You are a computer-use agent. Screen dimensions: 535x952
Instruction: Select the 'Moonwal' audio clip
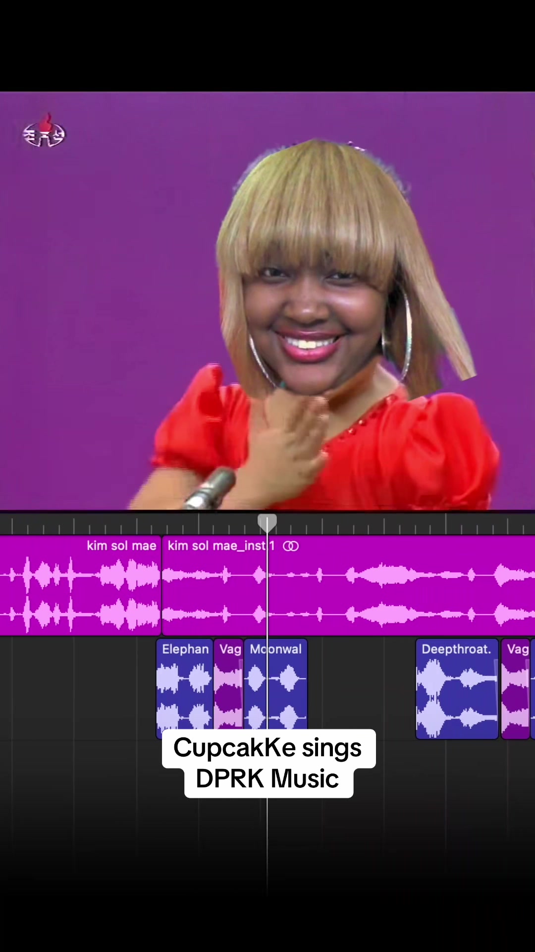(x=276, y=688)
